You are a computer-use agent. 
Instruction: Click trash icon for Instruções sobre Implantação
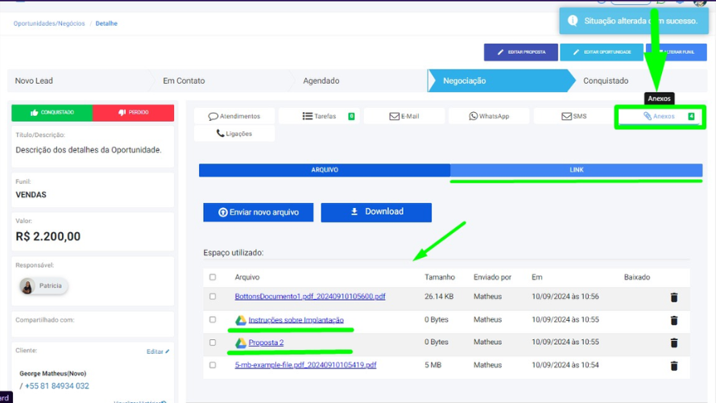click(673, 320)
